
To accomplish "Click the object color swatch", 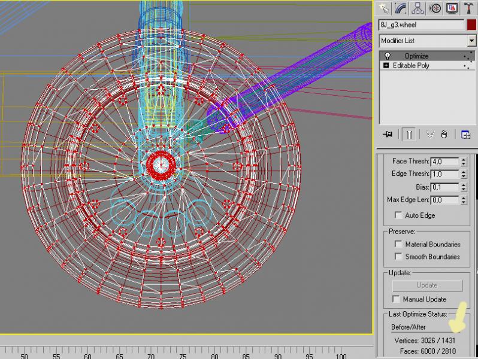I will [x=471, y=25].
